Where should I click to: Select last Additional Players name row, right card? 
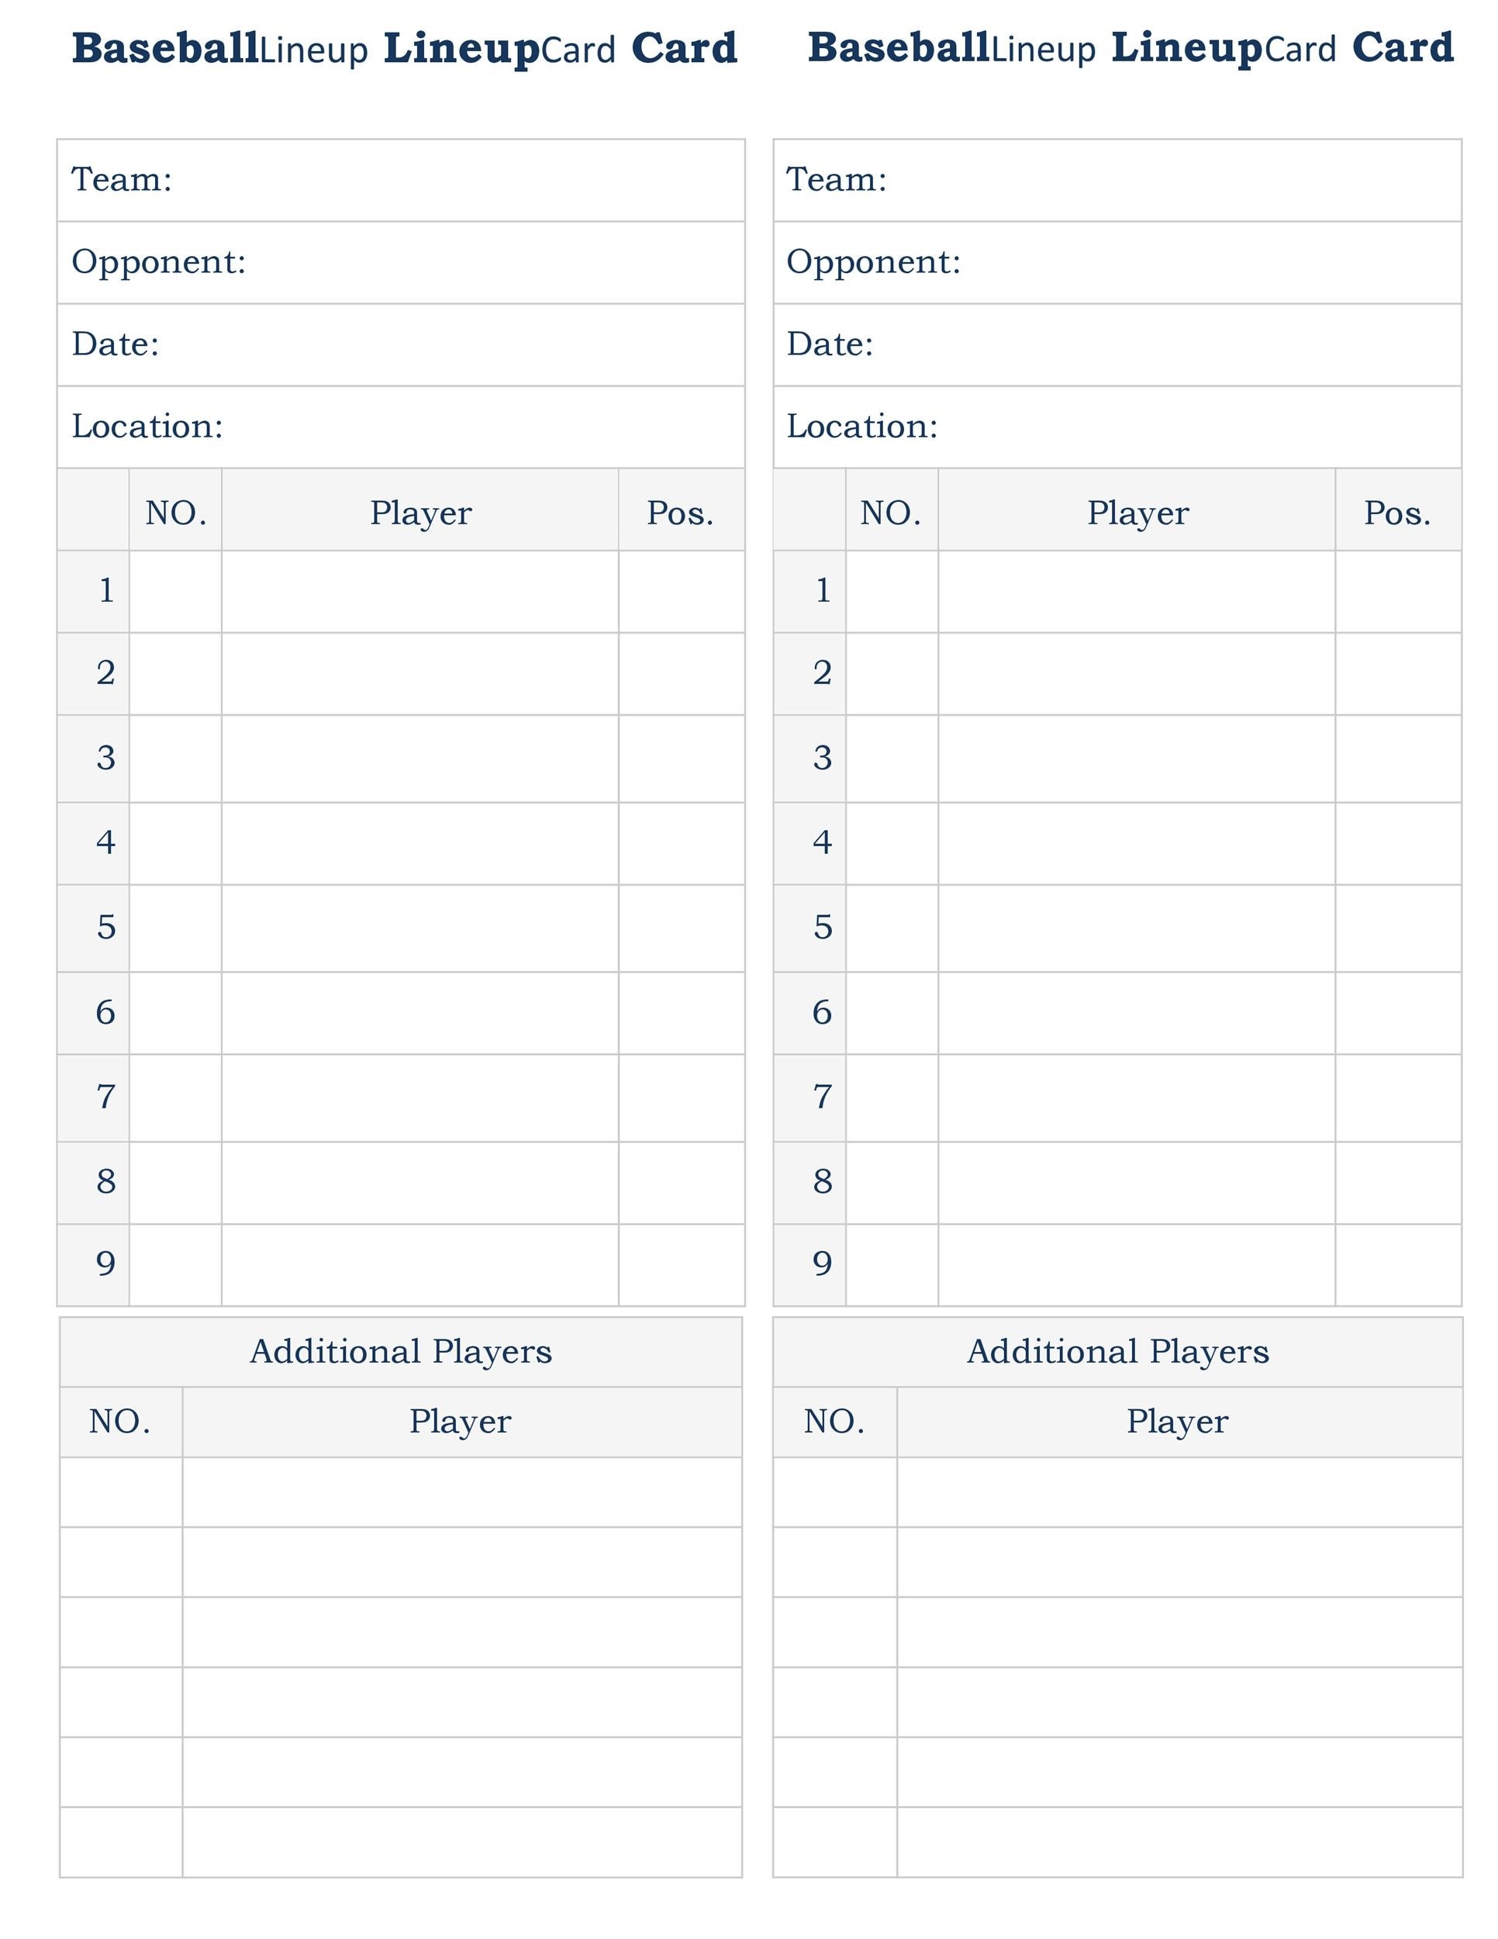pos(1179,1841)
